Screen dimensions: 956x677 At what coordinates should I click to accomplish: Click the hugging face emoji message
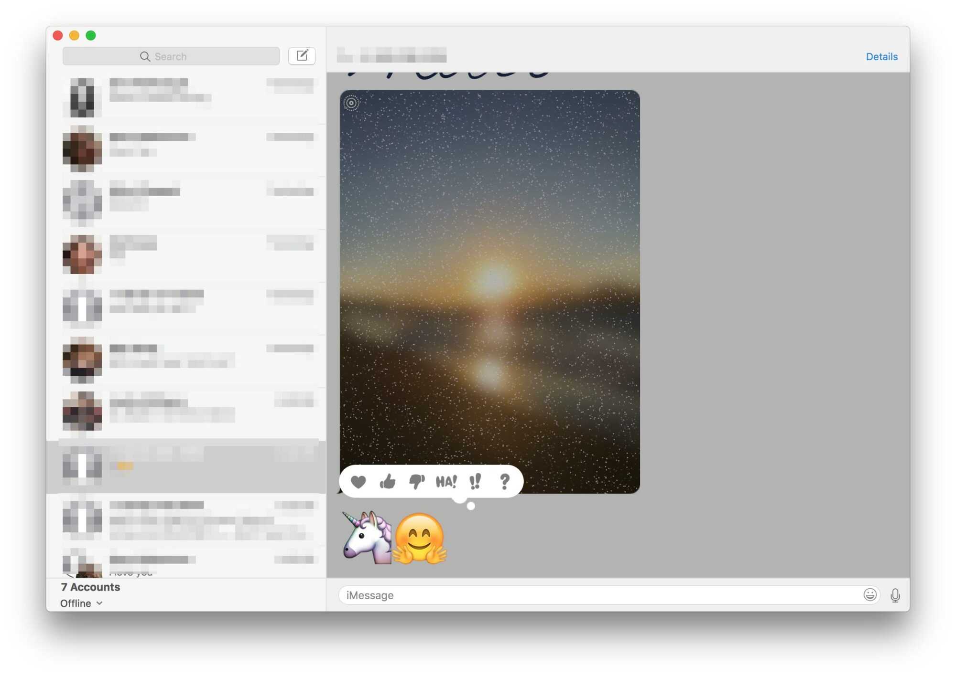[420, 538]
